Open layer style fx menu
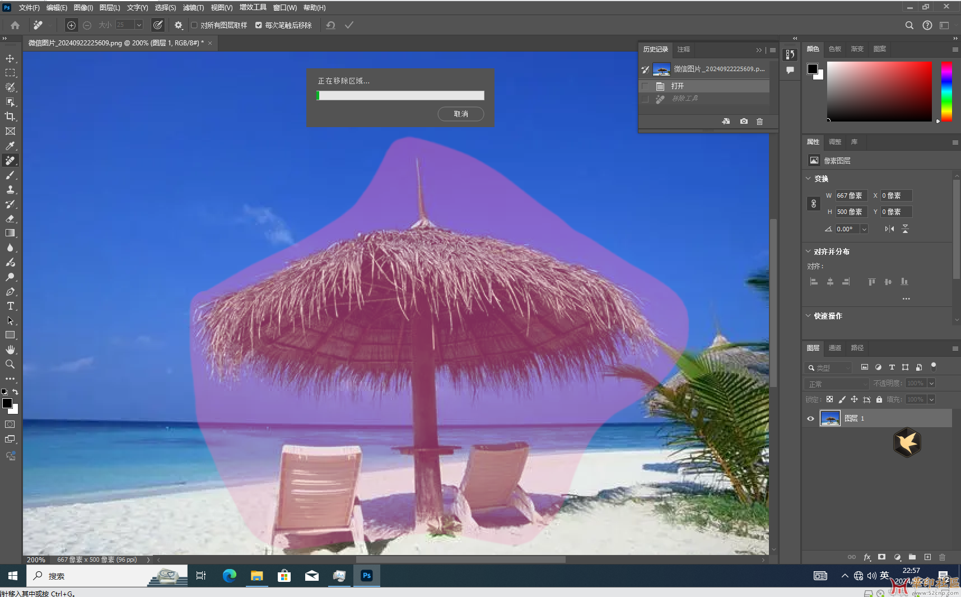 click(x=867, y=557)
